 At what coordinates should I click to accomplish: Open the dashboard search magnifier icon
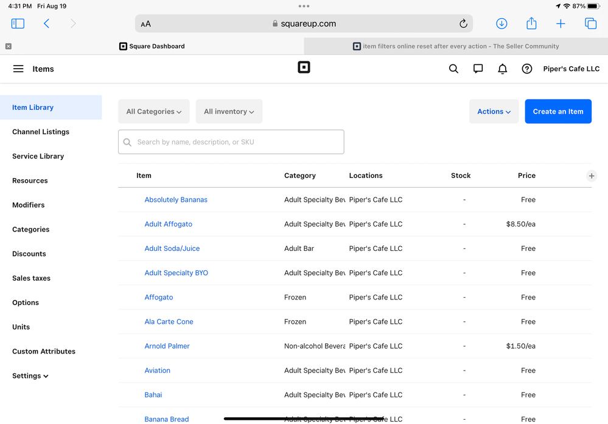coord(453,69)
